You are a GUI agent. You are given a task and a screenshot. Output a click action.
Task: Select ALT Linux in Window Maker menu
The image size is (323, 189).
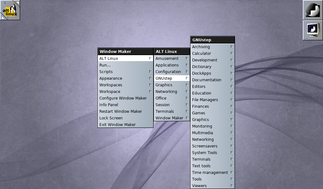pyautogui.click(x=126, y=58)
